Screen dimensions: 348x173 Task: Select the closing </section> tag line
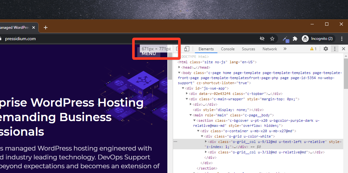pos(207,168)
